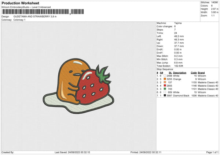Click the 'Down:' label
Viewport: 220px width, 155px height.
(160, 46)
